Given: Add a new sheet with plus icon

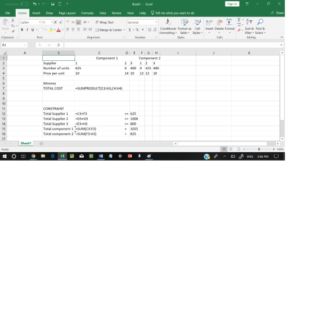Looking at the screenshot, I should [x=41, y=144].
